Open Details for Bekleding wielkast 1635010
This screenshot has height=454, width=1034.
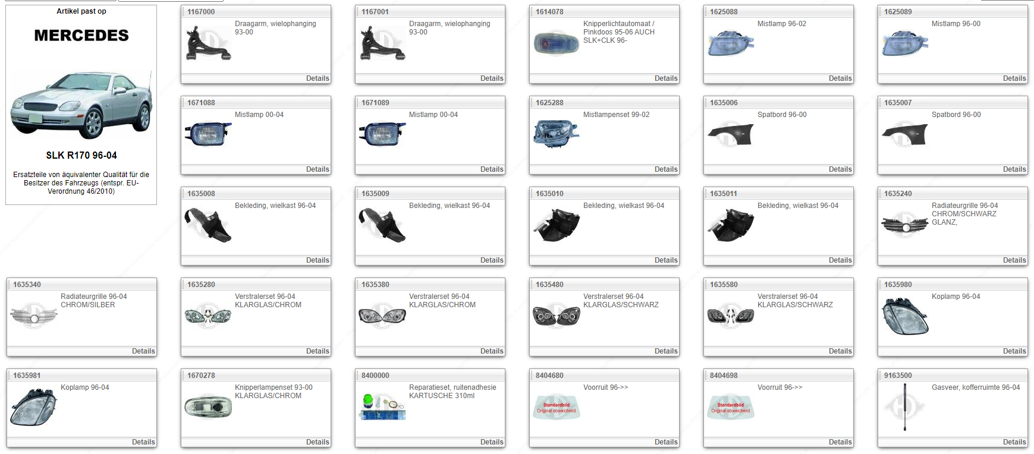(x=665, y=260)
